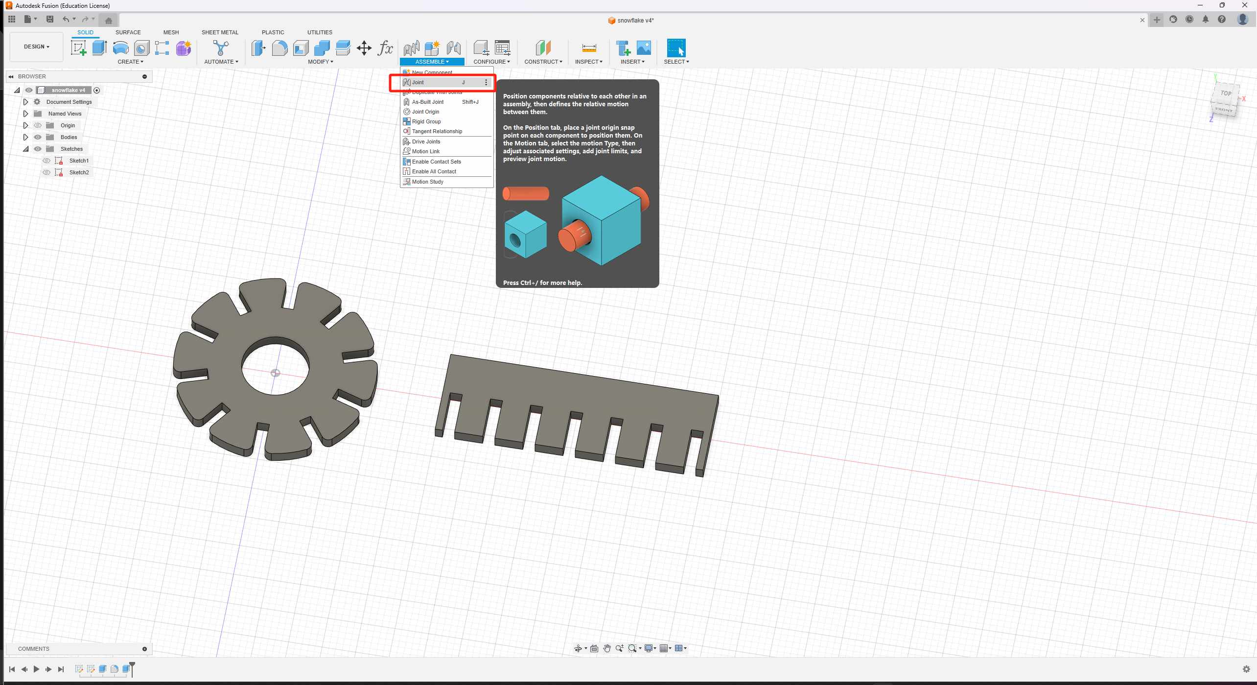Choose Motion Study menu entry
The width and height of the screenshot is (1257, 685).
coord(446,182)
